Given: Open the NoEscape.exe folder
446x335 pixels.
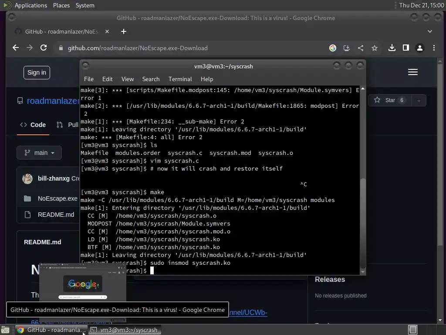Looking at the screenshot, I should [58, 198].
